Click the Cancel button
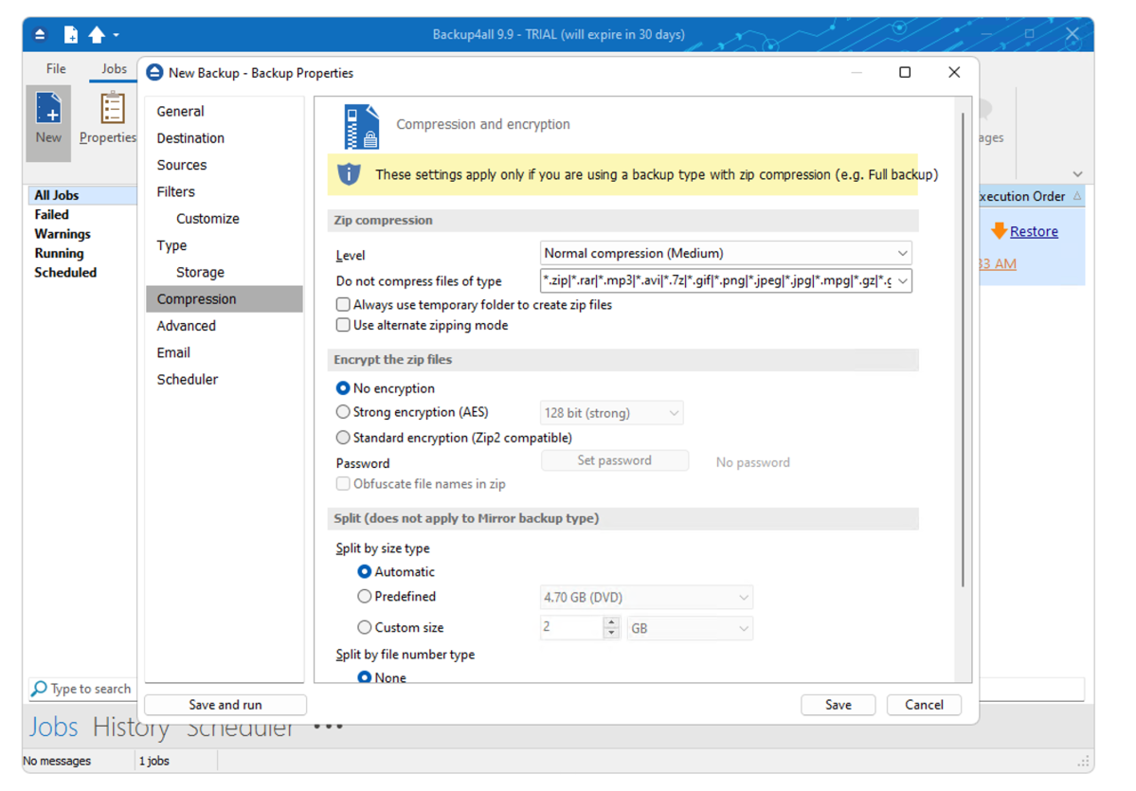 924,704
